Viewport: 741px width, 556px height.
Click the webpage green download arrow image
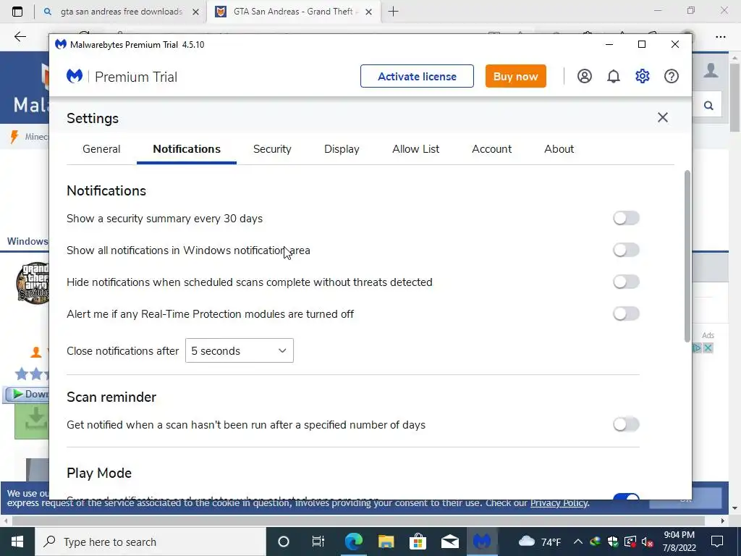[32, 421]
